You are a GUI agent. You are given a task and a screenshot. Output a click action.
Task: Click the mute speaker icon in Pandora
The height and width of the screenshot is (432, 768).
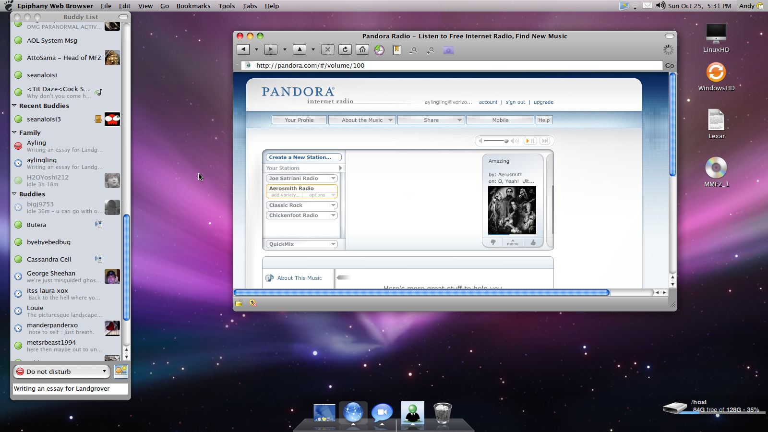pos(480,141)
